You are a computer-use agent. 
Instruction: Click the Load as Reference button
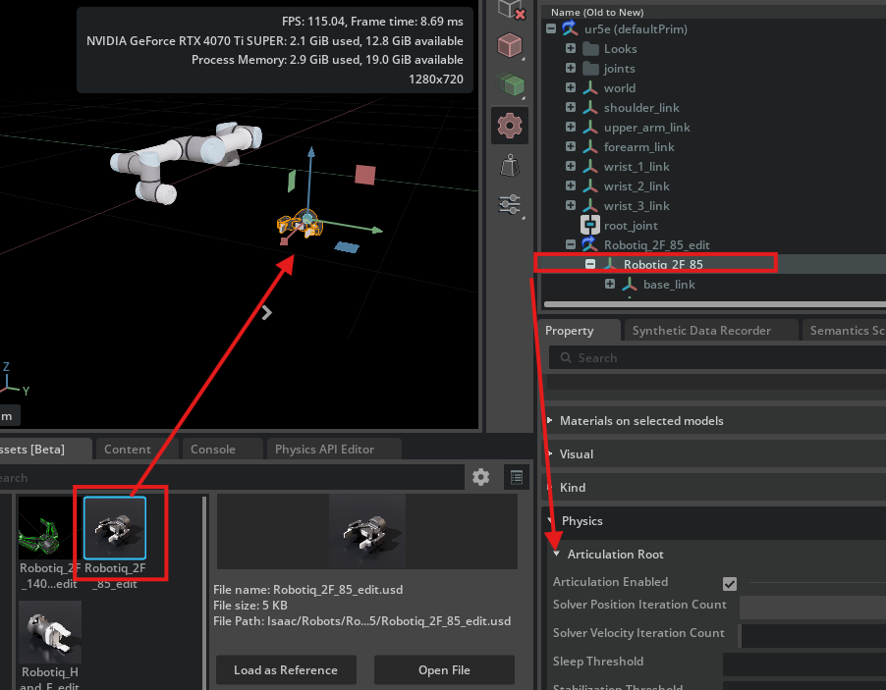coord(285,669)
